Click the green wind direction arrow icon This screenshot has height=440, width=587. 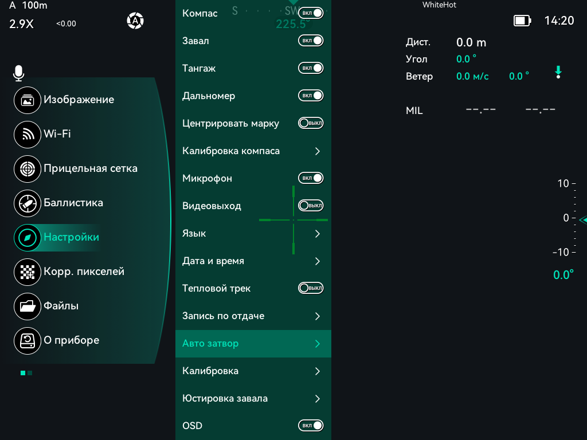point(558,72)
